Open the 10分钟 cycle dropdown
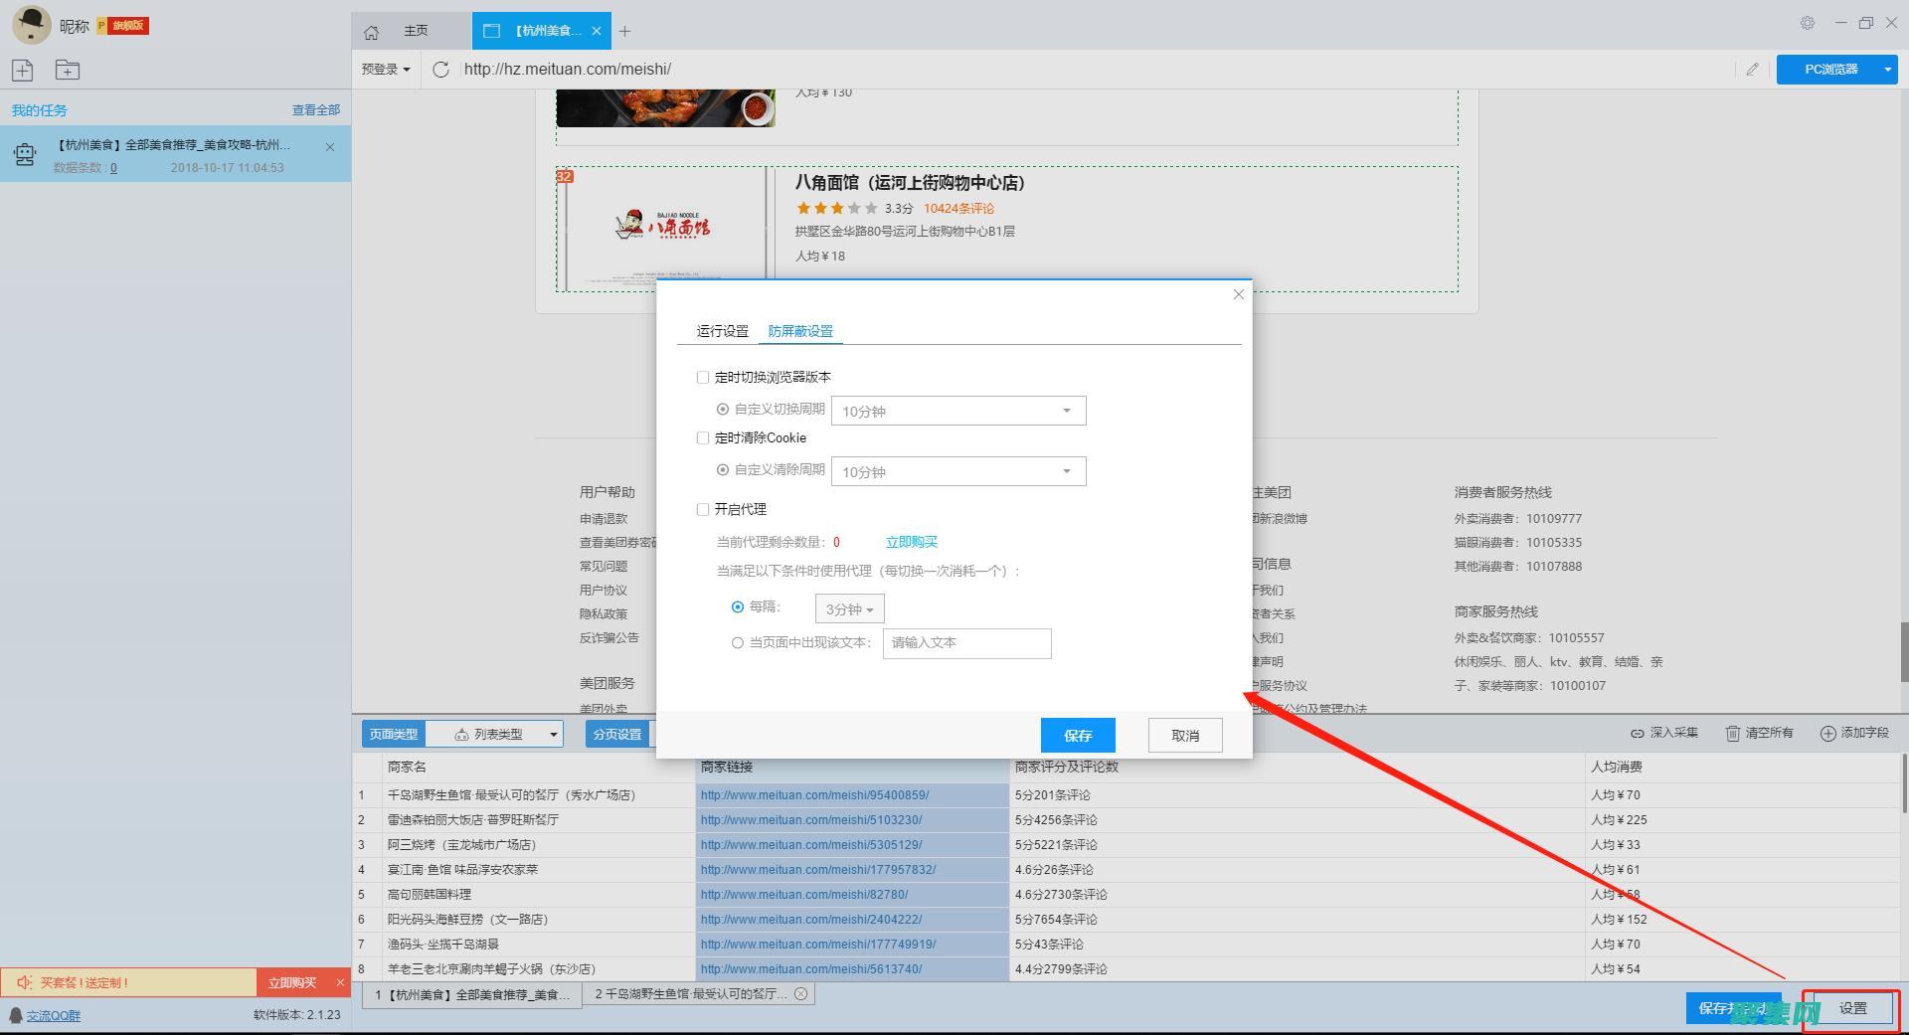The height and width of the screenshot is (1035, 1909). [957, 410]
